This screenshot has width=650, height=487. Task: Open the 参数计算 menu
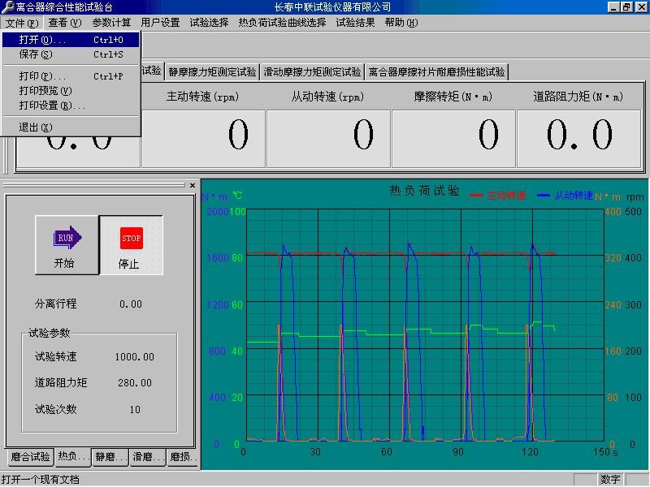click(x=111, y=23)
